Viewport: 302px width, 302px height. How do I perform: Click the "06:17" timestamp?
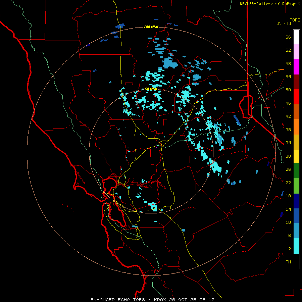(x=207, y=300)
